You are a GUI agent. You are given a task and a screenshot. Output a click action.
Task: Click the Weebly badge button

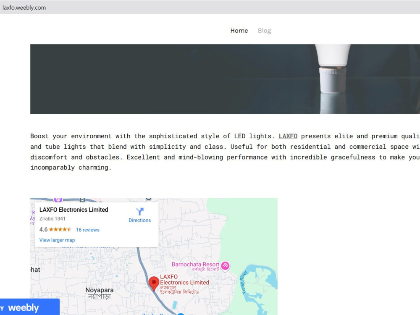pyautogui.click(x=29, y=307)
